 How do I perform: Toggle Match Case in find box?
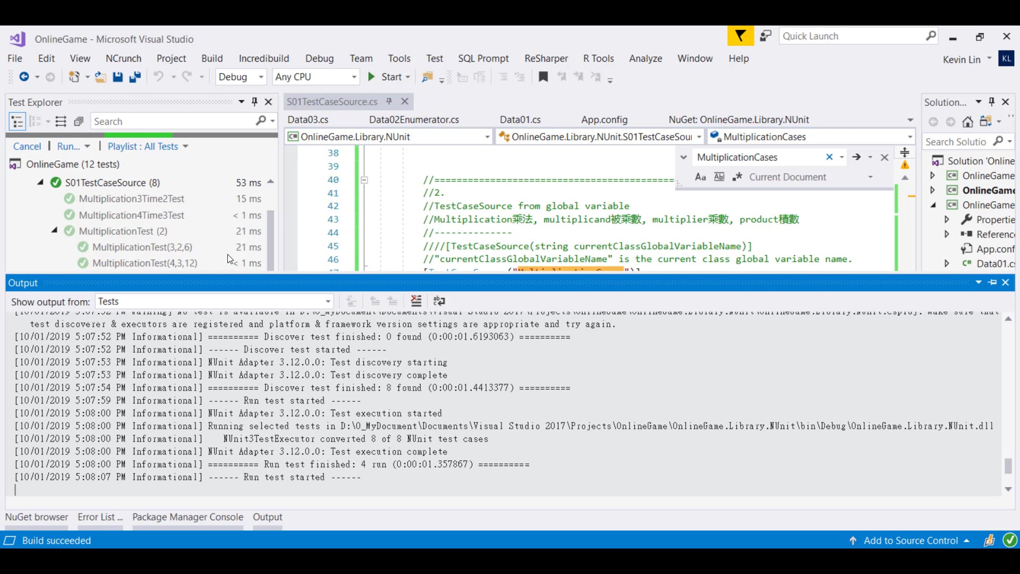pos(700,177)
